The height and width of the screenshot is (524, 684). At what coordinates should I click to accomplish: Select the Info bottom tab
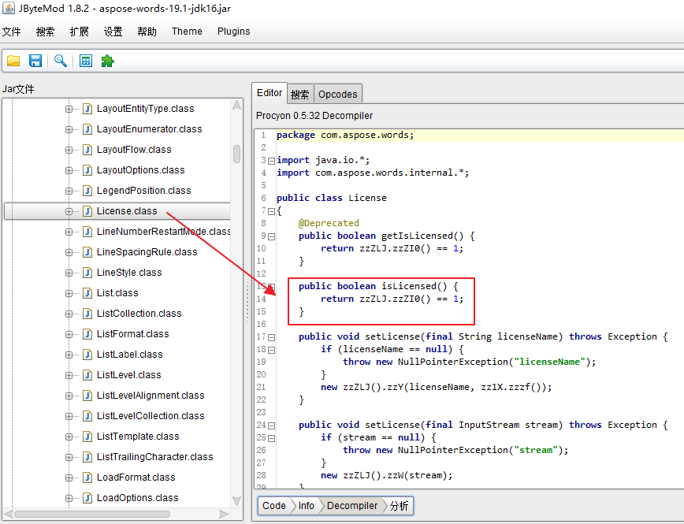[306, 506]
